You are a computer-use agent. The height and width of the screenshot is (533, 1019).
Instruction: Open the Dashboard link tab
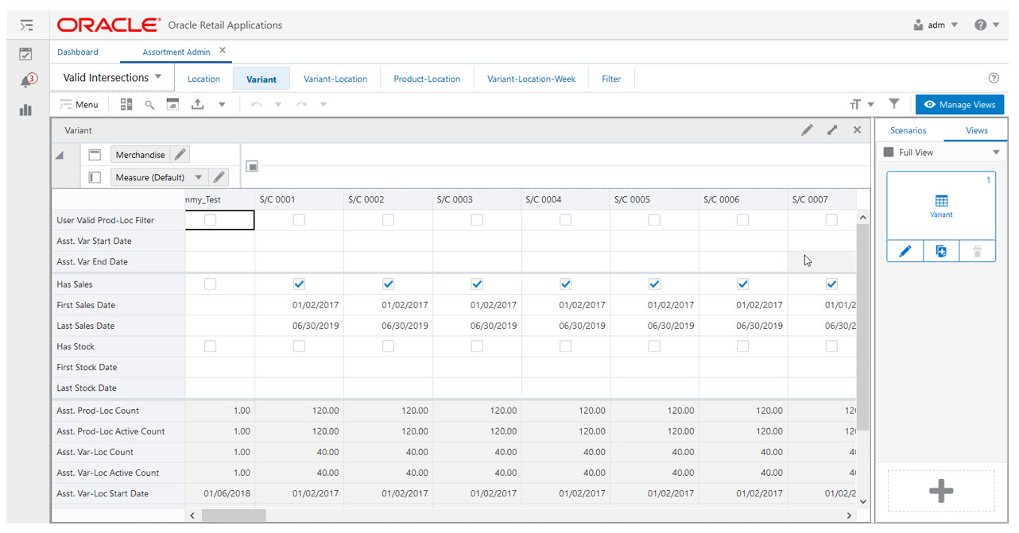coord(78,52)
